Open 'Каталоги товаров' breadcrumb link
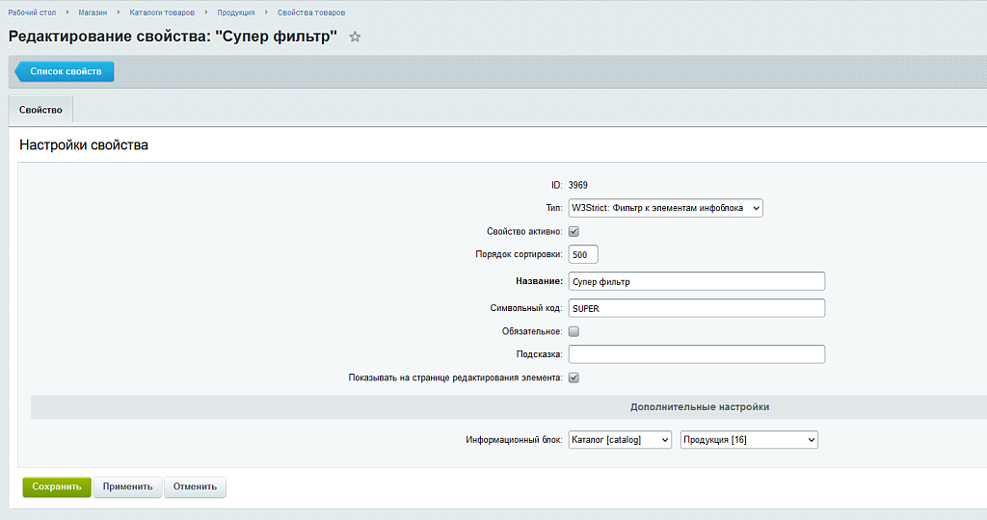The image size is (987, 520). (x=162, y=13)
